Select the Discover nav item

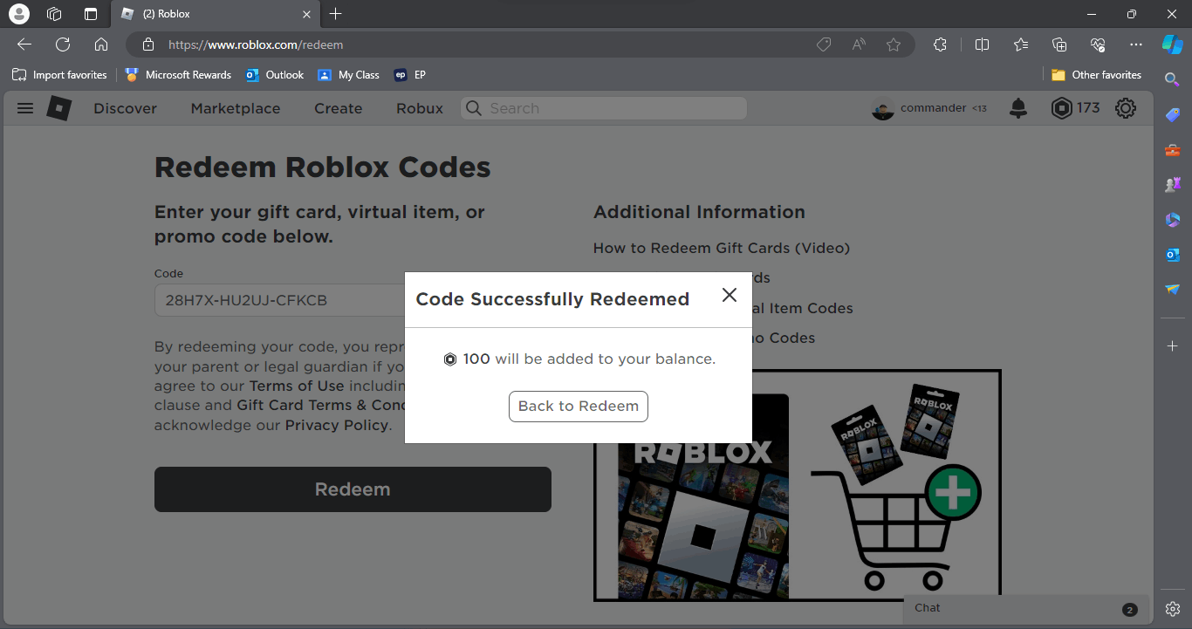tap(126, 108)
